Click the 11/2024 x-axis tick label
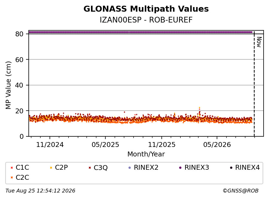The height and width of the screenshot is (199, 269). pyautogui.click(x=50, y=145)
